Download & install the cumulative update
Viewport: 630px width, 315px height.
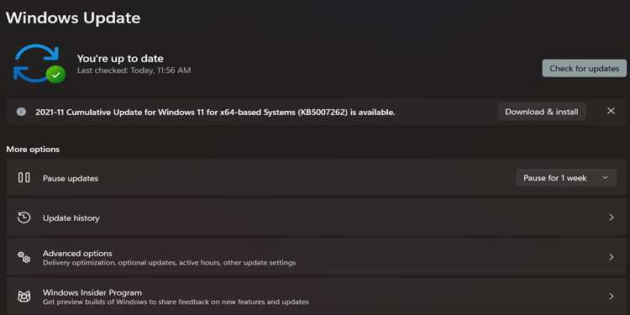pyautogui.click(x=542, y=112)
